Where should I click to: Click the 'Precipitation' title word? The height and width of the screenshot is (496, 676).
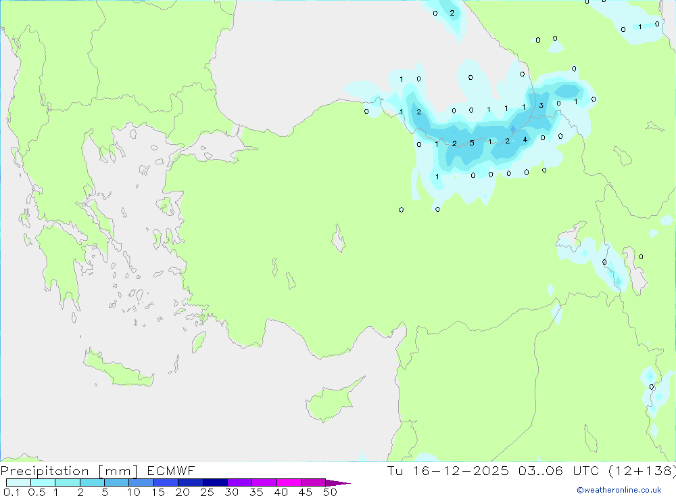tap(45, 471)
